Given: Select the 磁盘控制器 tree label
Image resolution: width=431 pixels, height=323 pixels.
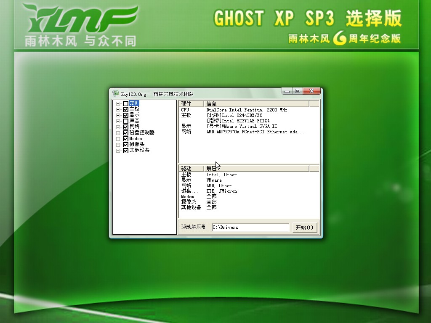Looking at the screenshot, I should pos(142,132).
